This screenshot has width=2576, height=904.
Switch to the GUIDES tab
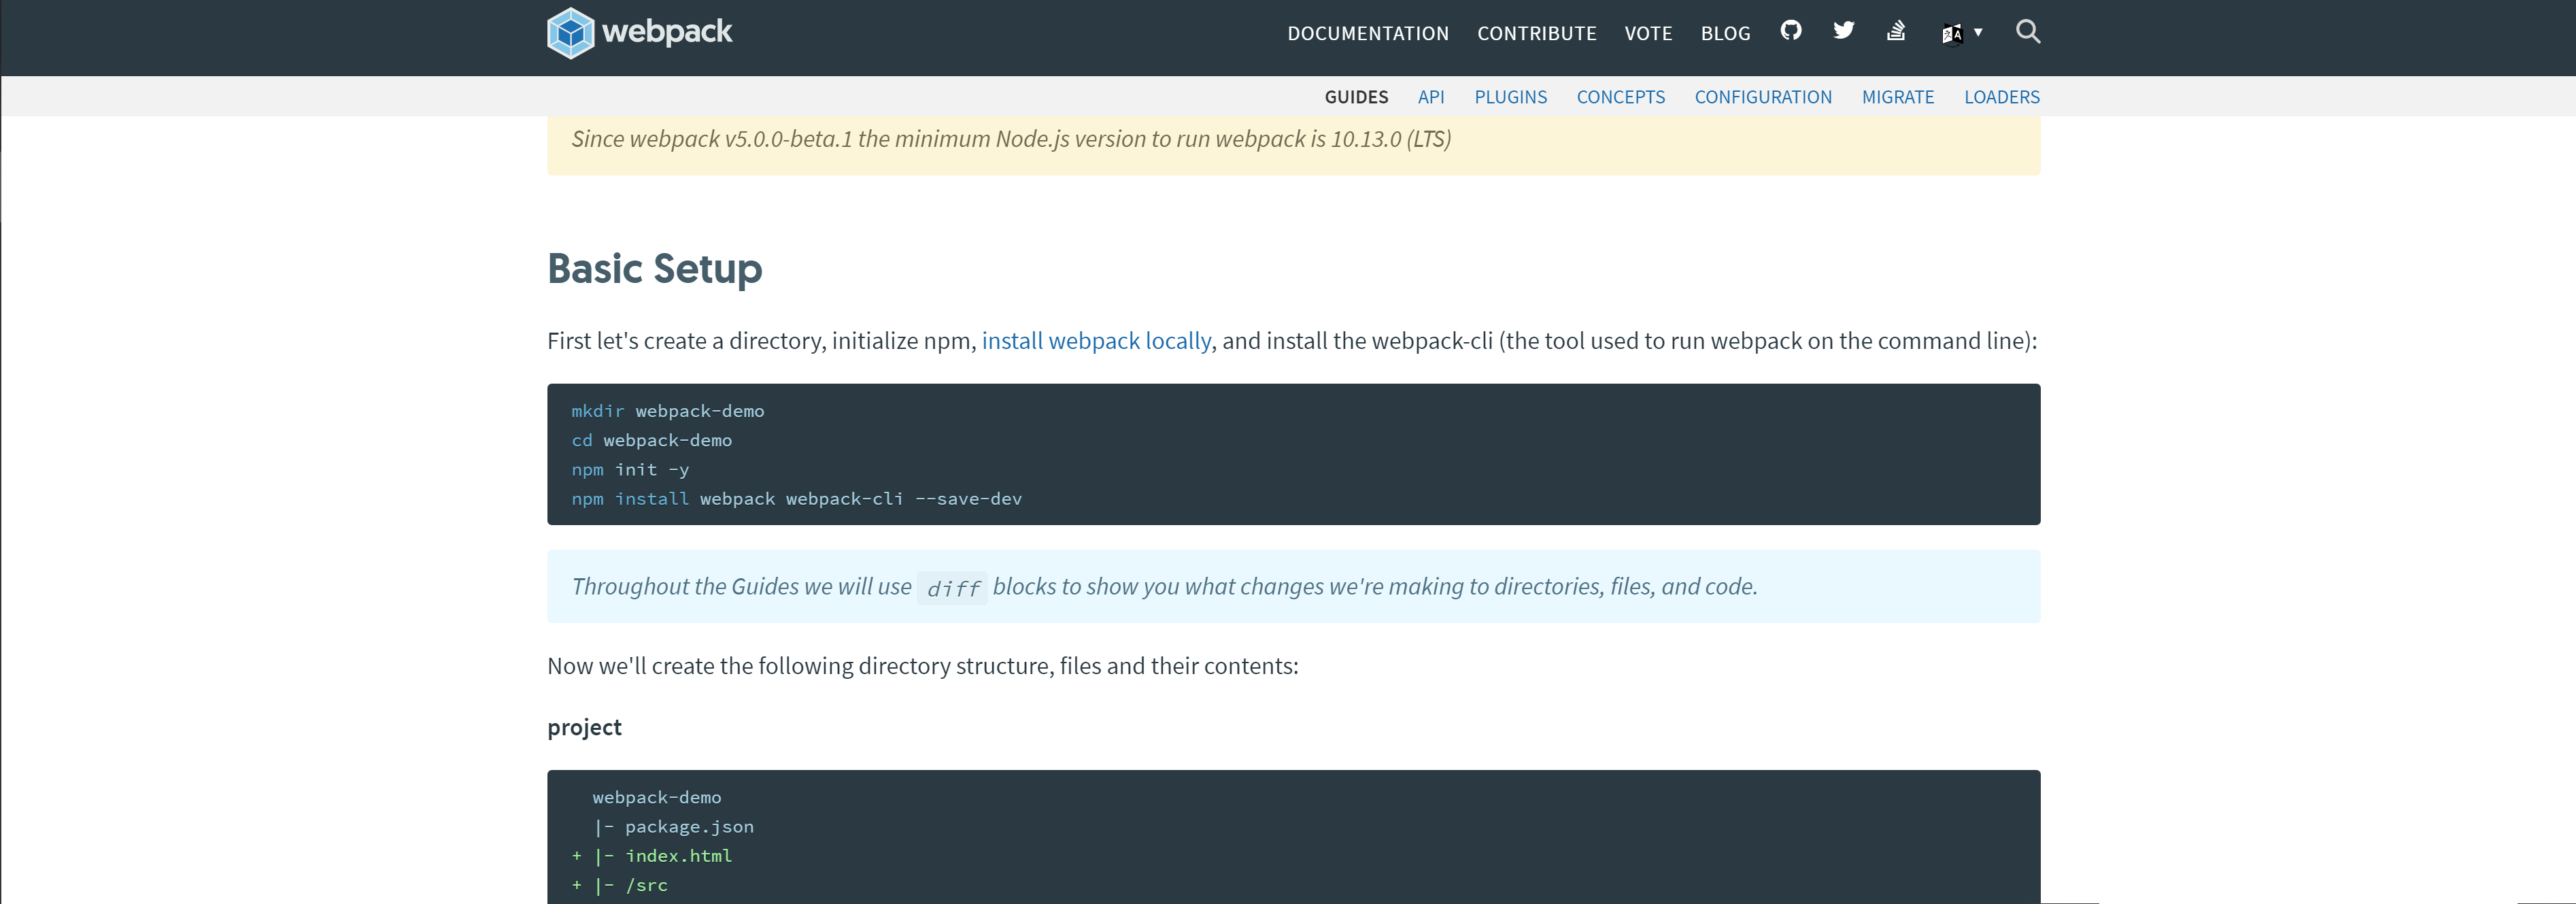(1356, 96)
